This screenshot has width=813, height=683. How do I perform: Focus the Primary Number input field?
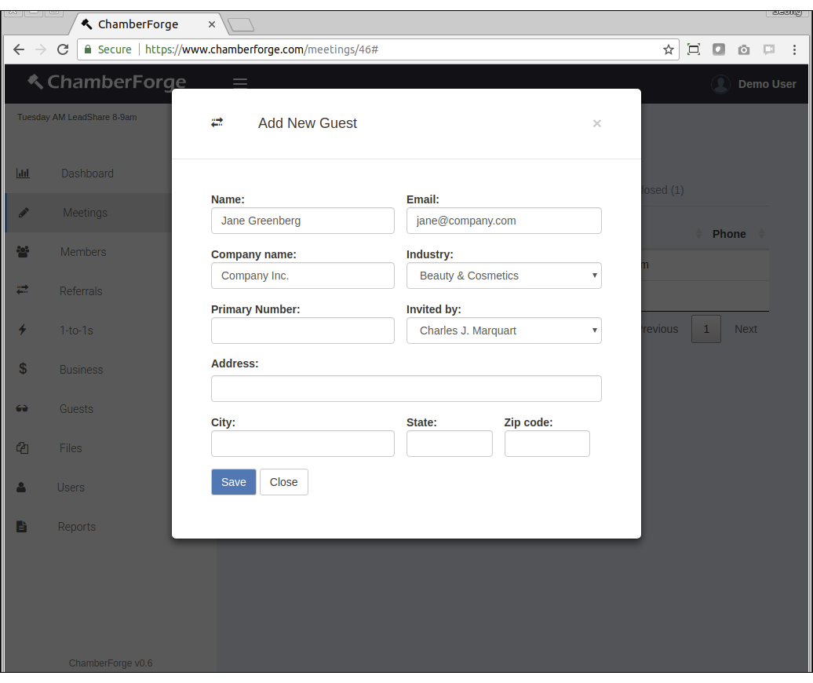click(x=302, y=331)
